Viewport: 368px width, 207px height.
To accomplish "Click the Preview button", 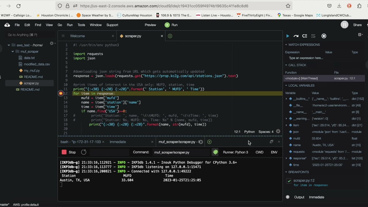I will (x=150, y=25).
